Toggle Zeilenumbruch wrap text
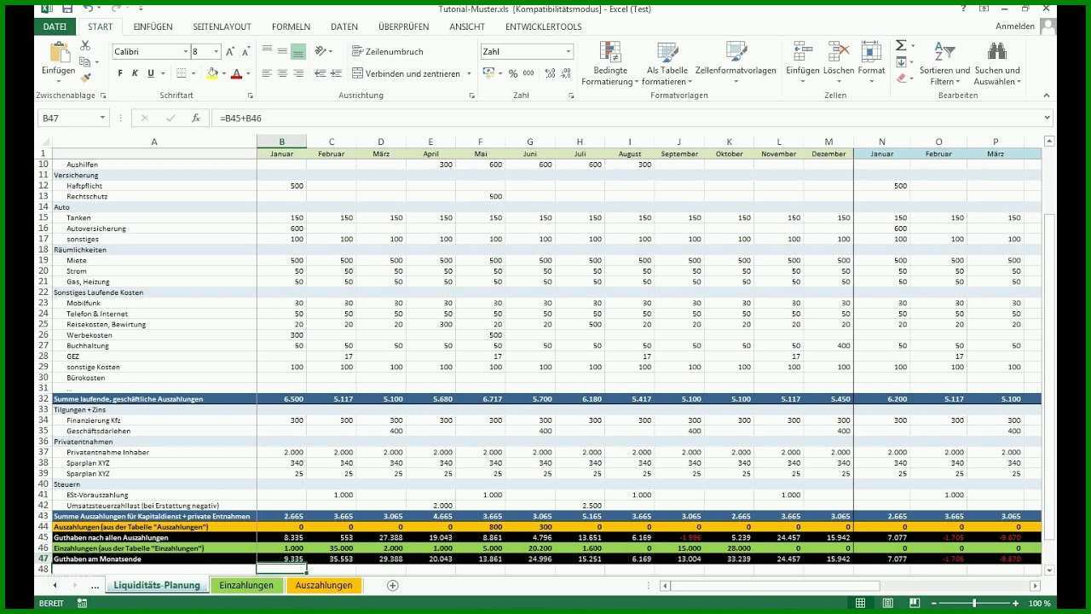The width and height of the screenshot is (1091, 614). 387,52
